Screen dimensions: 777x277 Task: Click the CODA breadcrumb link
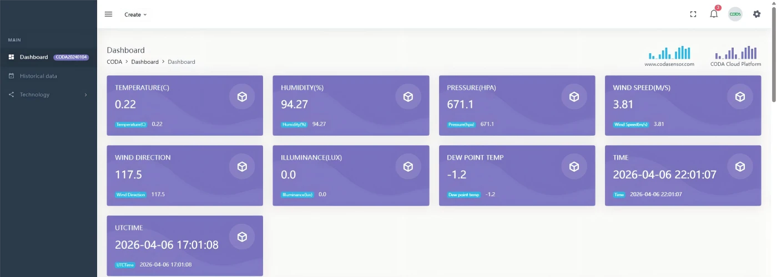tap(114, 62)
